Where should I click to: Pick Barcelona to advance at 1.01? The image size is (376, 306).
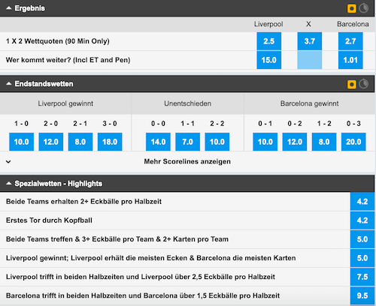click(350, 60)
